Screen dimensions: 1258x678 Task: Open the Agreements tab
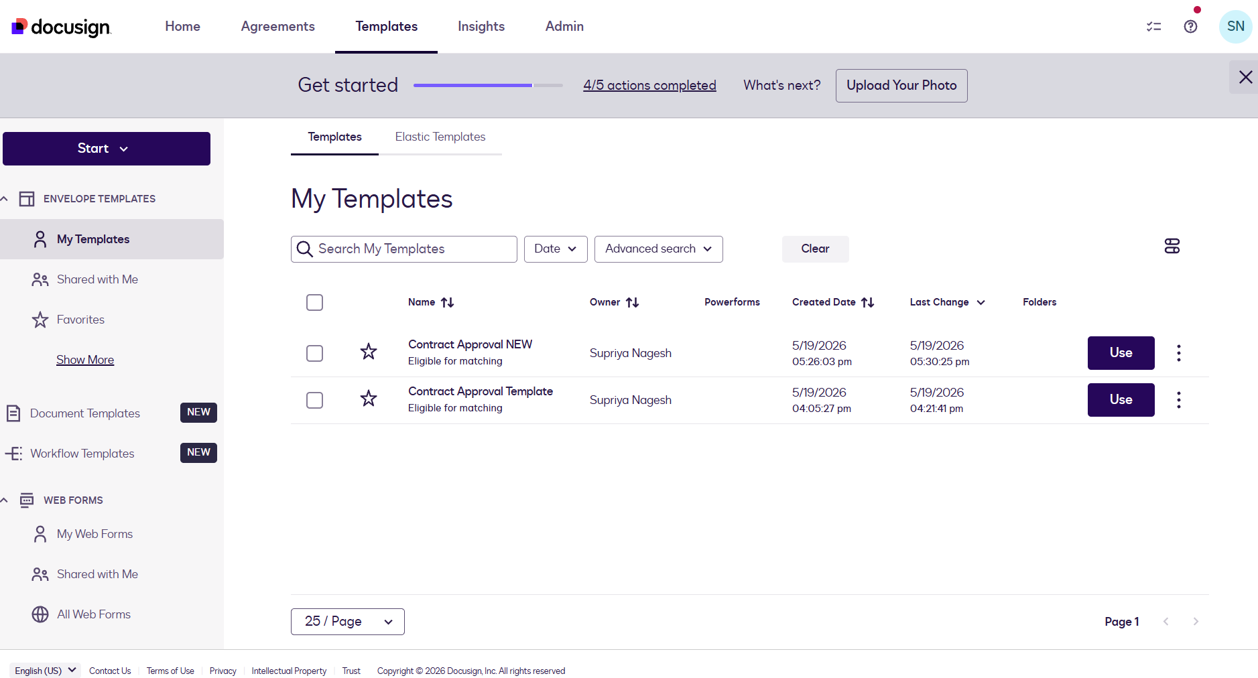pos(278,26)
